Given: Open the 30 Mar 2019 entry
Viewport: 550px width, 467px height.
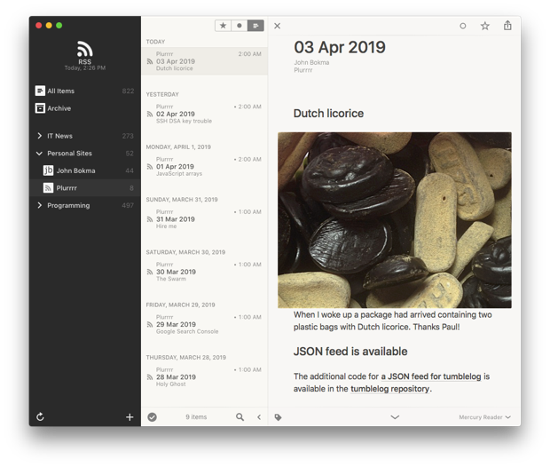Looking at the screenshot, I should 204,272.
